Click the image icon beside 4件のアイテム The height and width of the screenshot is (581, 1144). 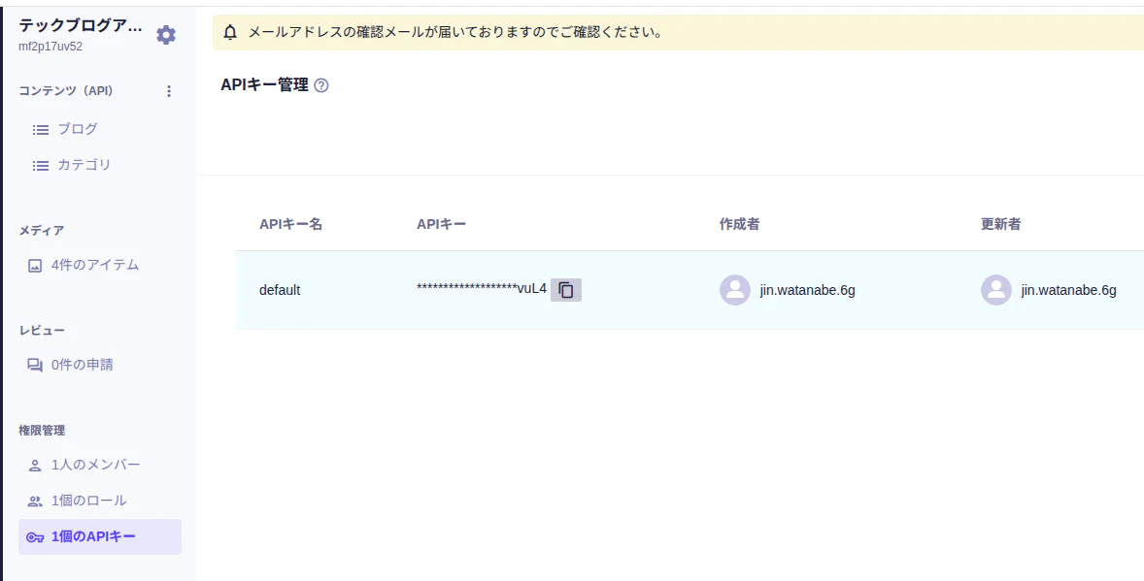pos(34,266)
